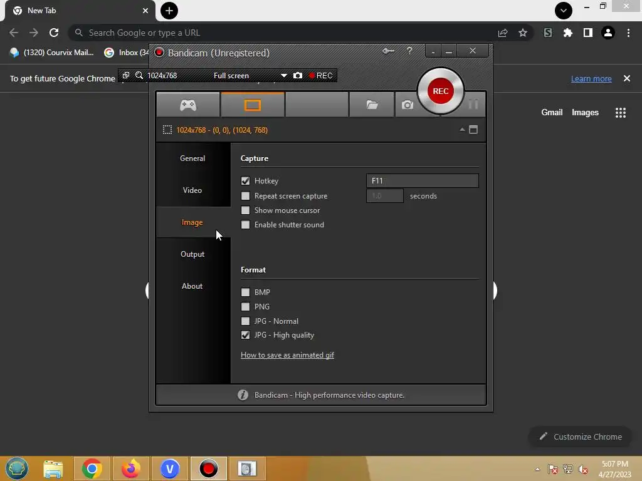Open Chrome tab search dropdown arrow
The image size is (642, 481).
coord(564,11)
